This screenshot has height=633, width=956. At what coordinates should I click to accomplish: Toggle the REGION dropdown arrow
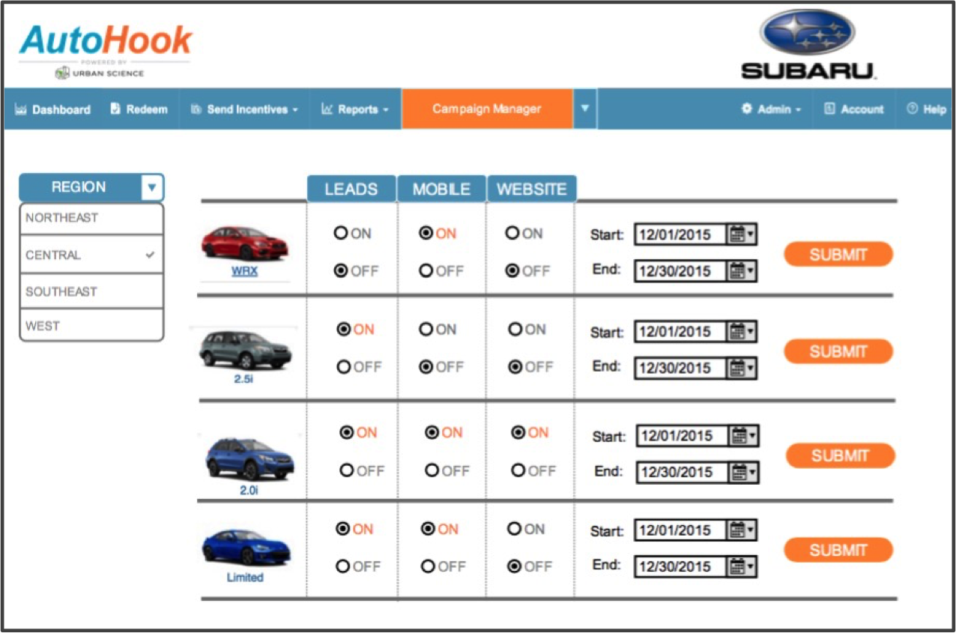(152, 187)
